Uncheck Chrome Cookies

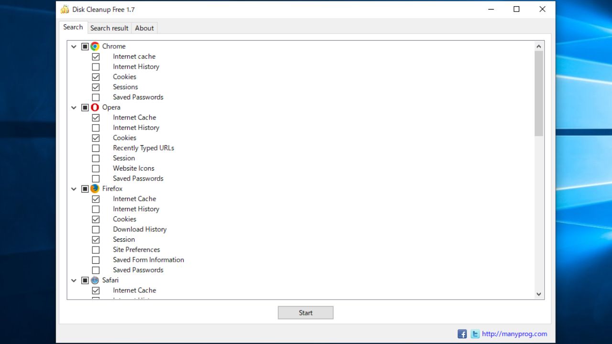(96, 77)
